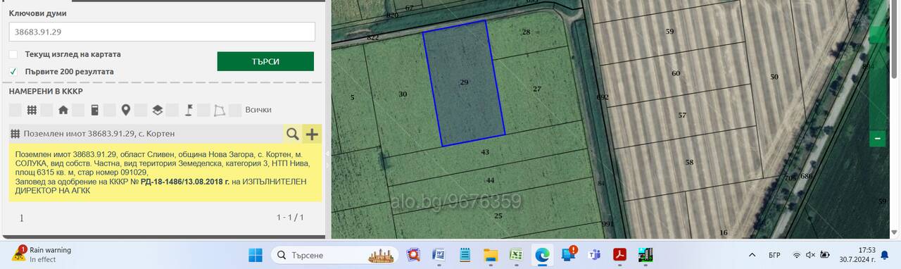Enable the 'Текущ изглед на картата' checkbox
This screenshot has width=901, height=269.
coord(13,54)
